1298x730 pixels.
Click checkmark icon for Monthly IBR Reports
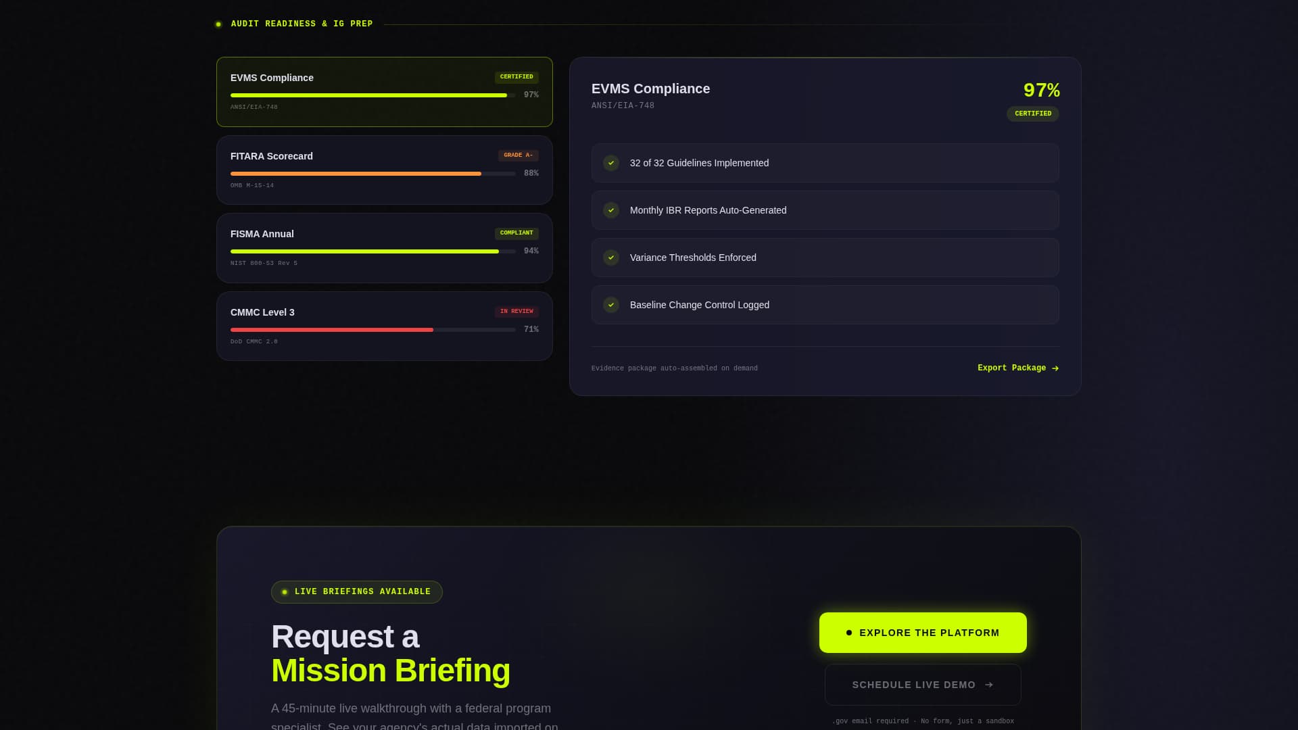(611, 210)
